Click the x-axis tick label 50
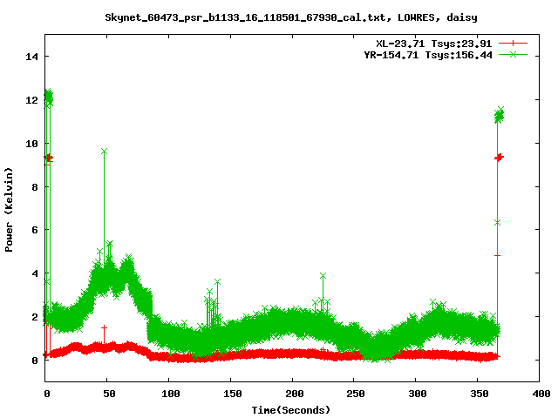Screen dimensions: 558x418 pyautogui.click(x=109, y=394)
